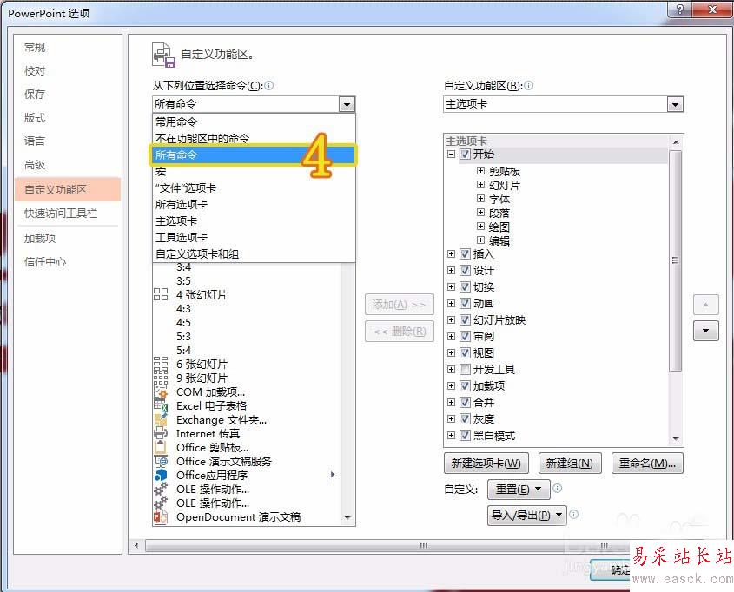The height and width of the screenshot is (592, 734).
Task: Click the move up arrow button
Action: 705,305
